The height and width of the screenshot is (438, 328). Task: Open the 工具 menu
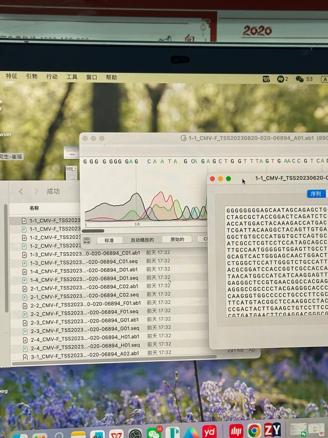72,77
